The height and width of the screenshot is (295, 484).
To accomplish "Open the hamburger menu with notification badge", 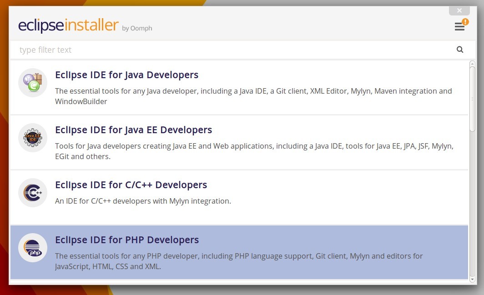I will [x=461, y=25].
